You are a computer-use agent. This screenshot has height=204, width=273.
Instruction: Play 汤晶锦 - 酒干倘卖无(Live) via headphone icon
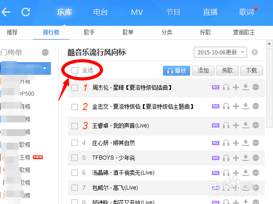pyautogui.click(x=226, y=173)
